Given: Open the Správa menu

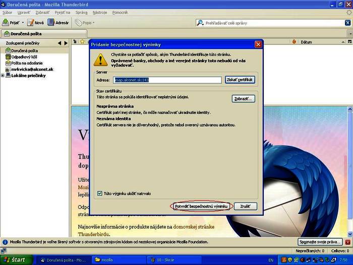Looking at the screenshot, I should click(x=81, y=13).
